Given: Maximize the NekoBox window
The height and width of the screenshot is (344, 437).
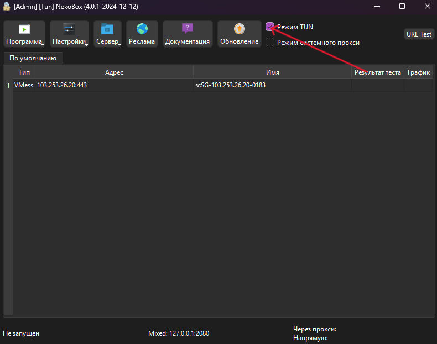Looking at the screenshot, I should tap(402, 6).
